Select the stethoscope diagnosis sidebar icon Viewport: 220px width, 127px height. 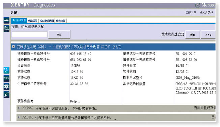[x=6, y=70]
